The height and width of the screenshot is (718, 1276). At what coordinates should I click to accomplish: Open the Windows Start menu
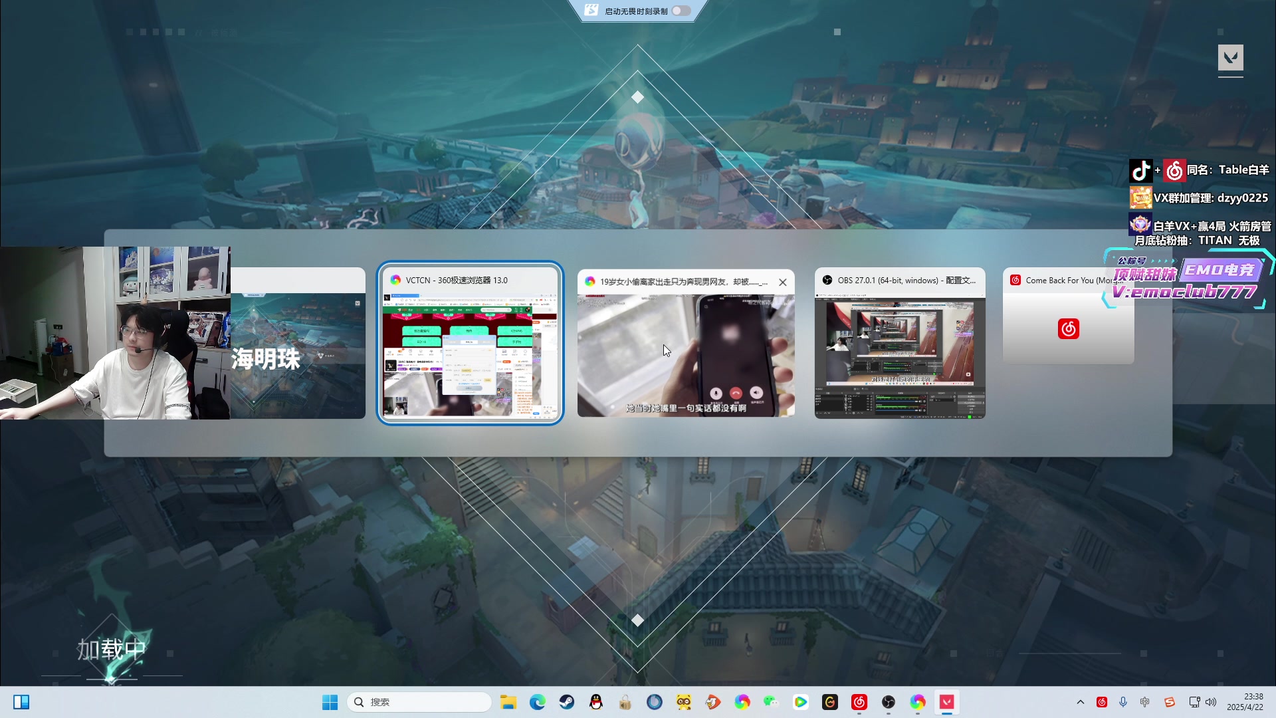pyautogui.click(x=330, y=702)
